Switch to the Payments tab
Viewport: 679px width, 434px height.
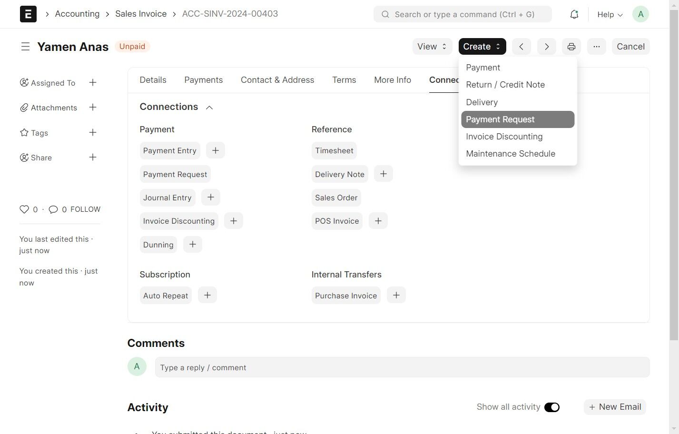[x=204, y=80]
